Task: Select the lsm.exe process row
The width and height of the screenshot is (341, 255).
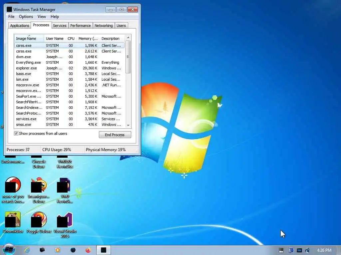Action: point(69,79)
